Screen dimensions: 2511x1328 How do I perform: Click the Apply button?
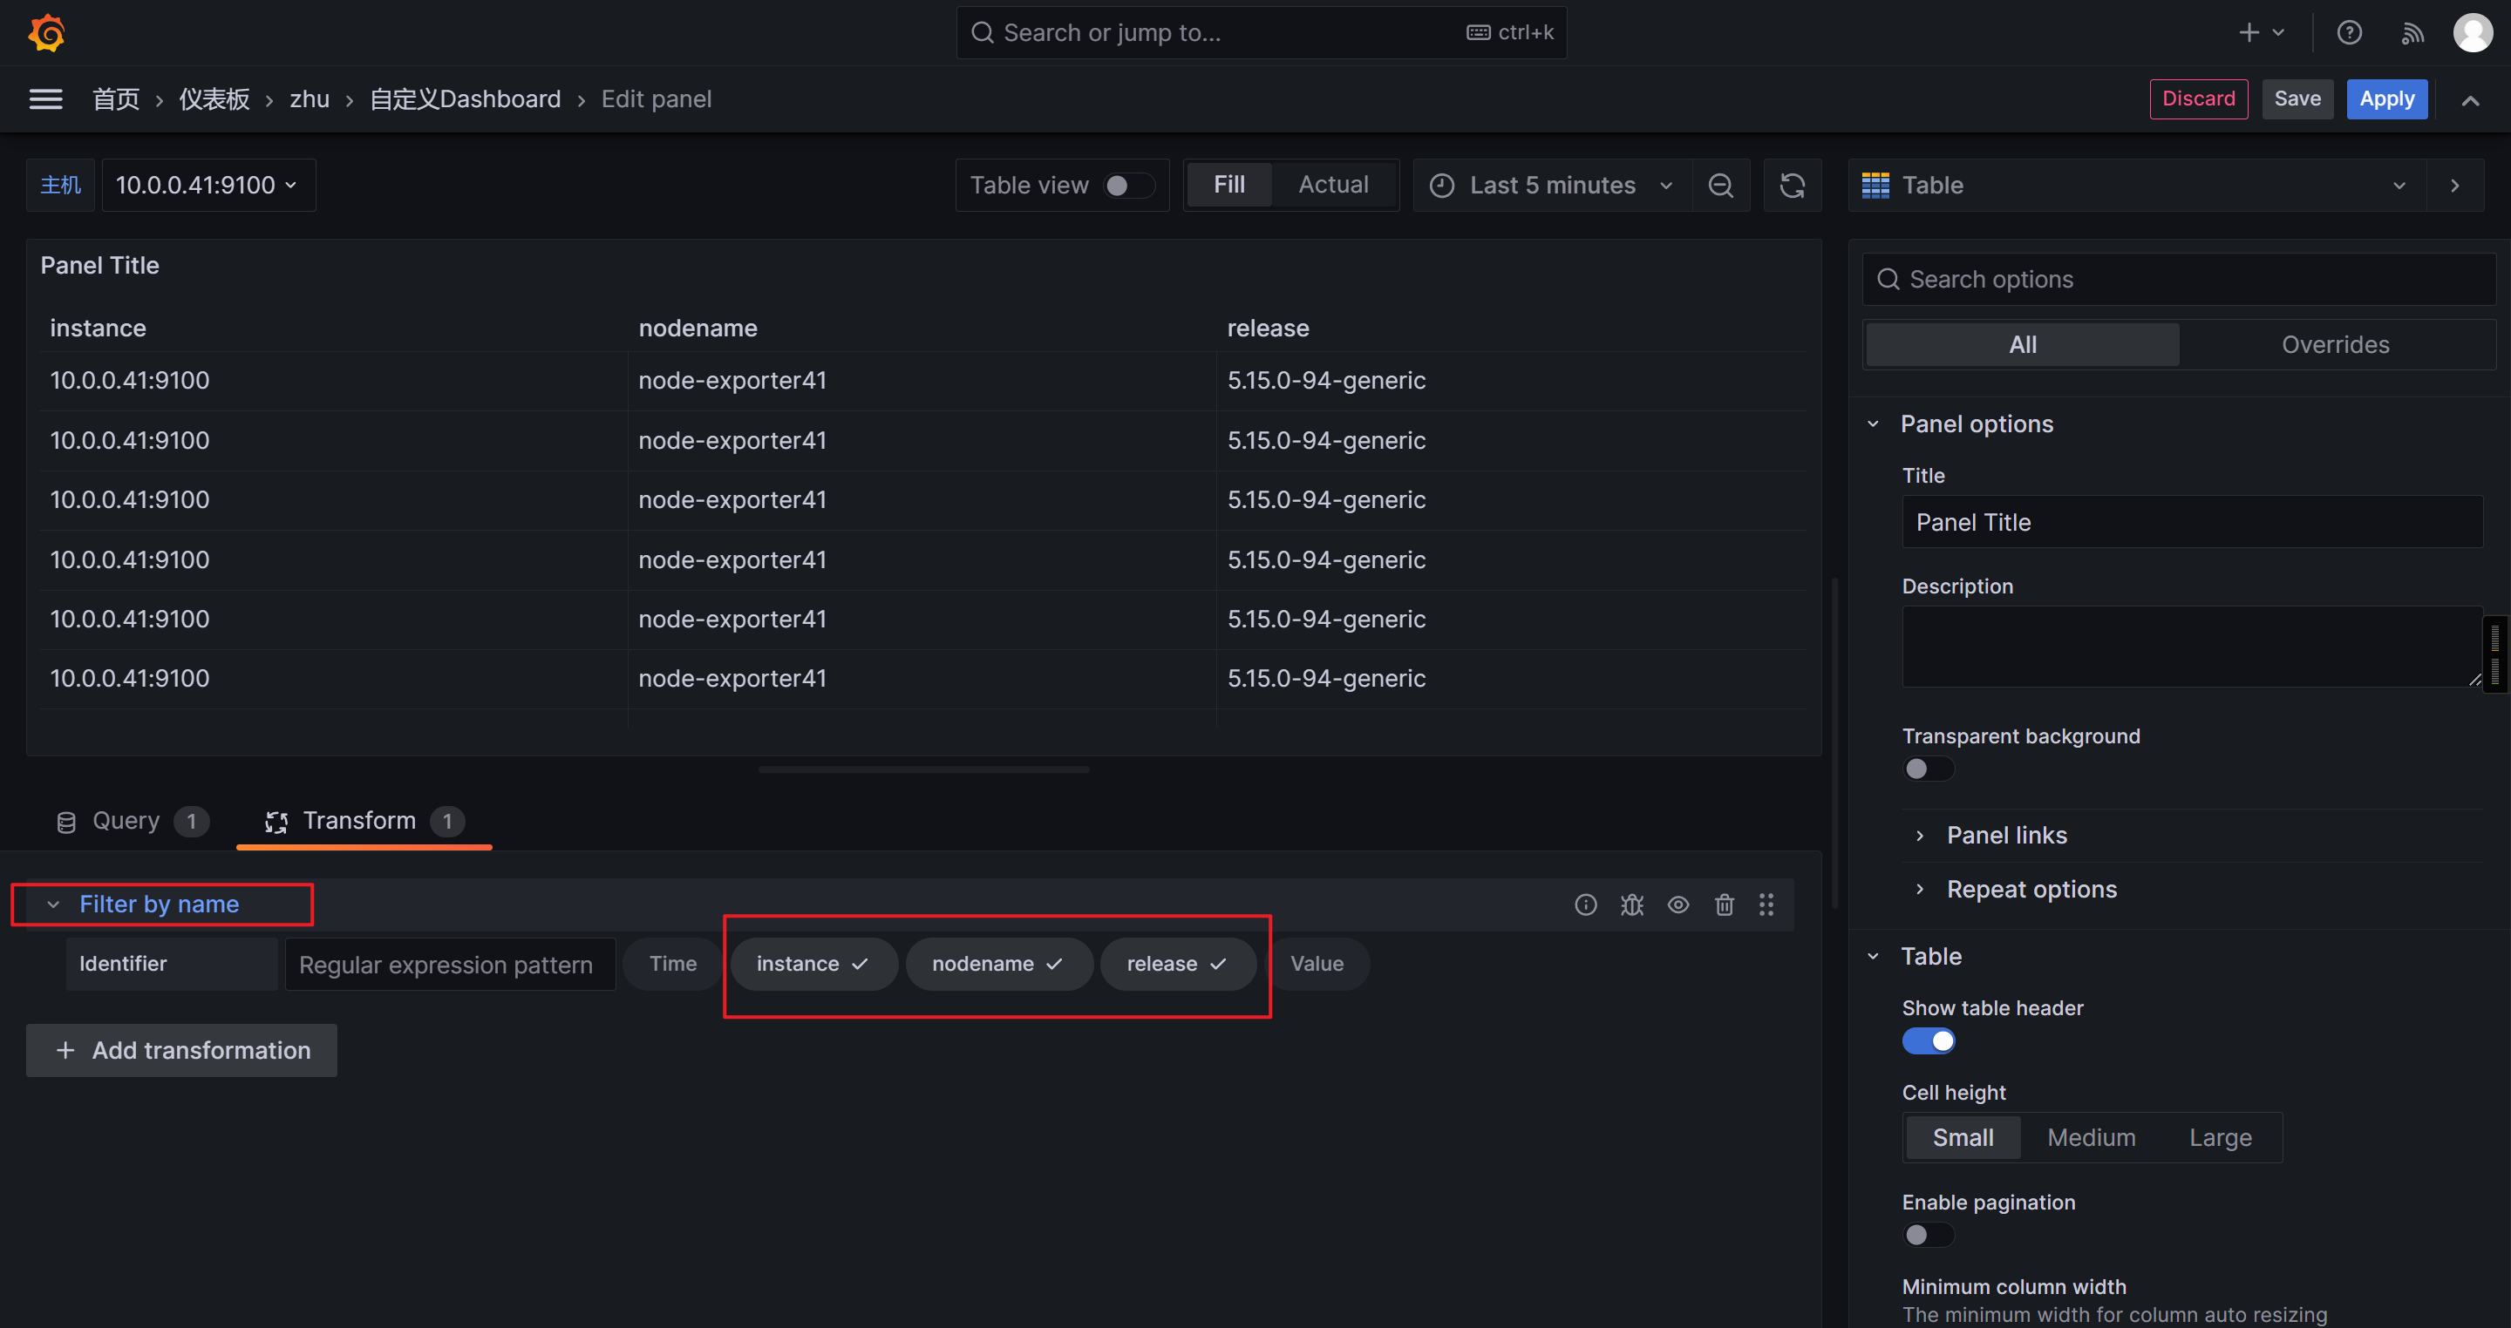[2386, 99]
